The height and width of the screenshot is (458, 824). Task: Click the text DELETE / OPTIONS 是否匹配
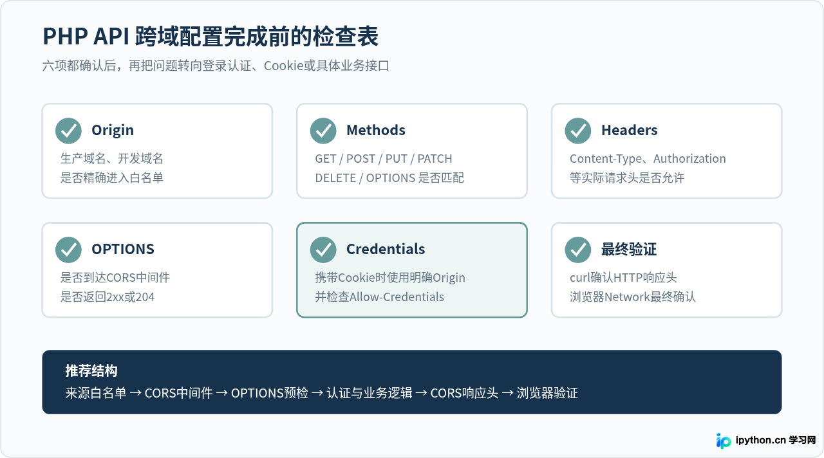coord(389,178)
